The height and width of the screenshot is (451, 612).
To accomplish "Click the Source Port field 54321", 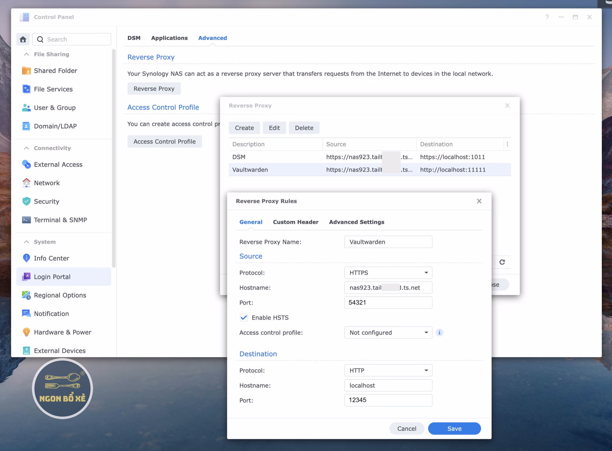I will (x=388, y=303).
